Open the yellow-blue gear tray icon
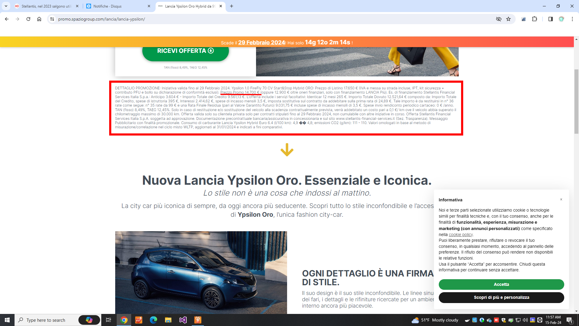Viewport: 579px width, 326px height. [x=533, y=320]
